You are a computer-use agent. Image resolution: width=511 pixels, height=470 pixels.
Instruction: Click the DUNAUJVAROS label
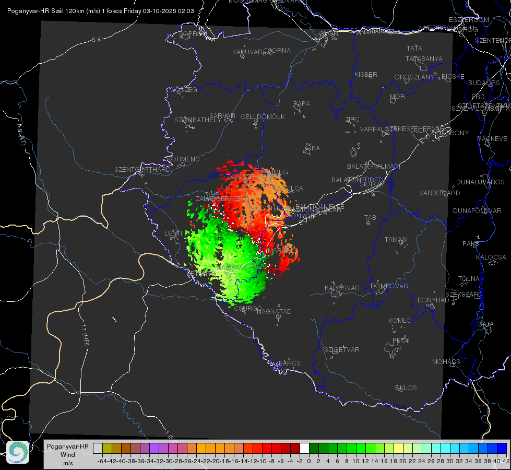pos(480,182)
